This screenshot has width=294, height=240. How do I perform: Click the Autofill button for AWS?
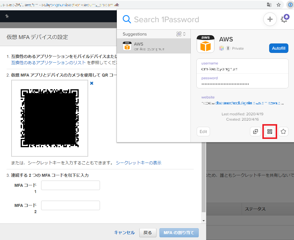[x=278, y=48]
